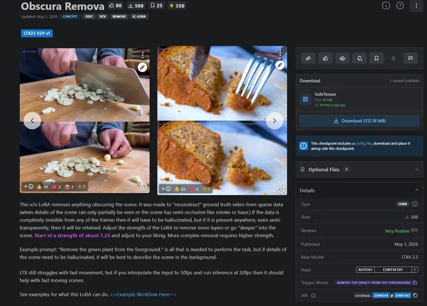Select the LTX23 V2V v1 version tab

(x=37, y=33)
